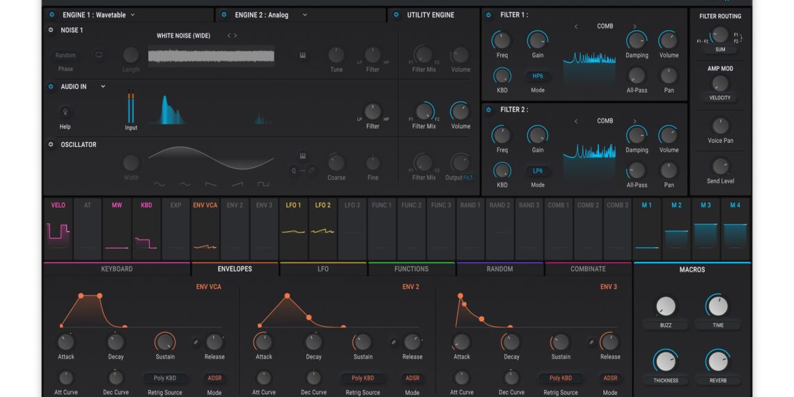Open Filter 1 HP6 mode selector
This screenshot has height=397, width=794.
(538, 76)
